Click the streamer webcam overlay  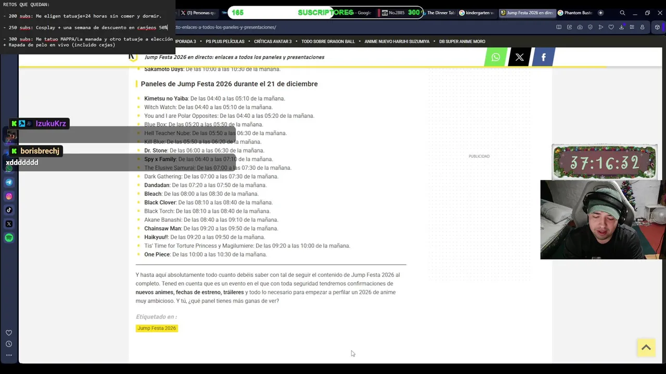click(x=603, y=220)
